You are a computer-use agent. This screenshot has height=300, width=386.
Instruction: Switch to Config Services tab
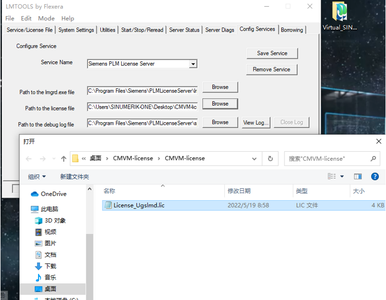(x=258, y=29)
